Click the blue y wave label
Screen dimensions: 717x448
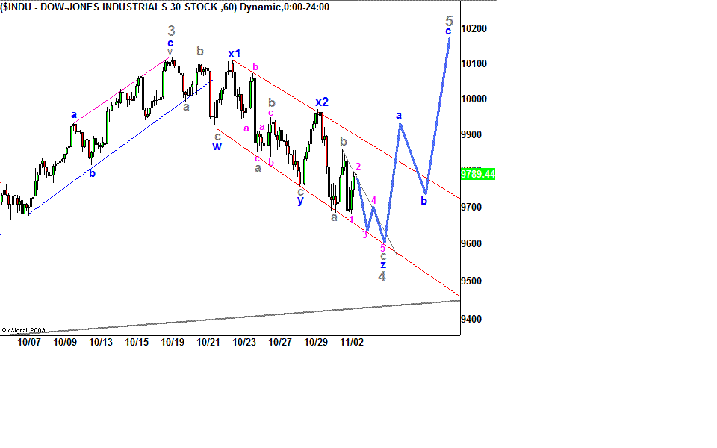tap(300, 201)
